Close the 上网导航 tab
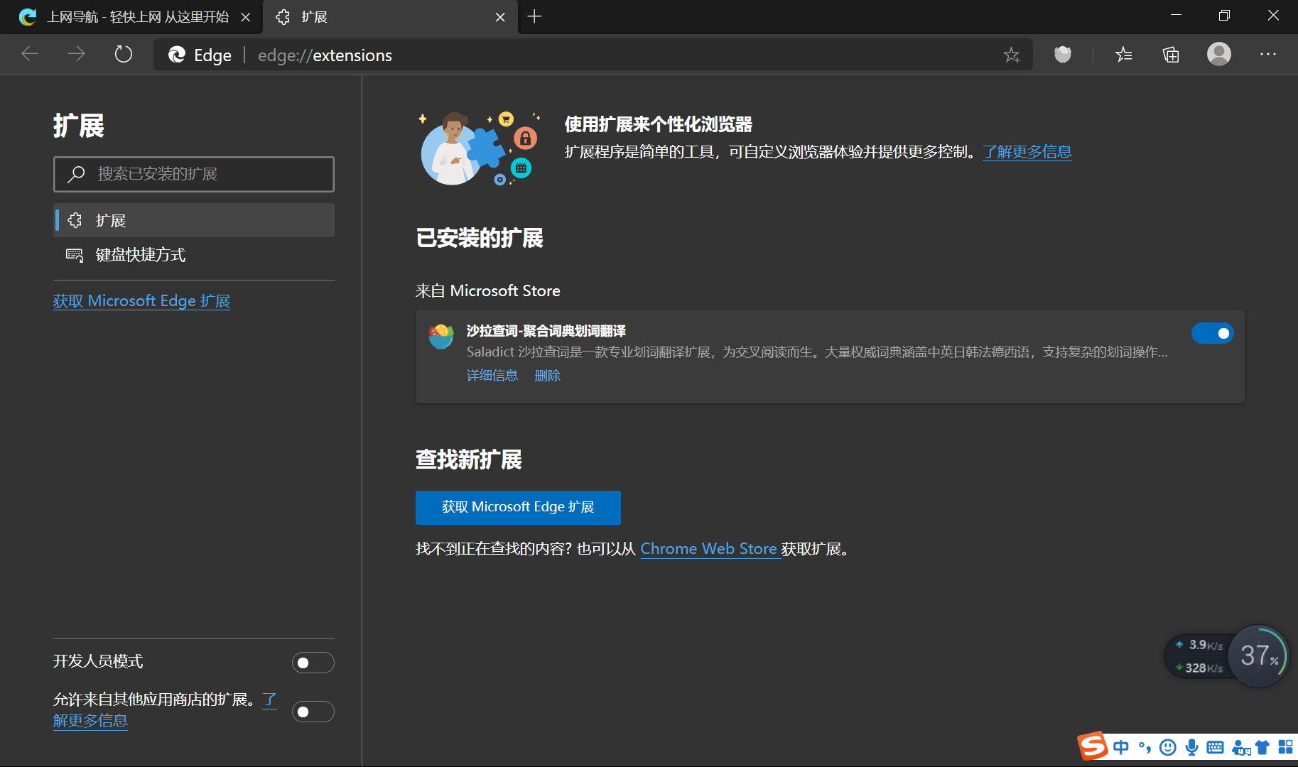Screen dimensions: 1298x767 click(246, 17)
